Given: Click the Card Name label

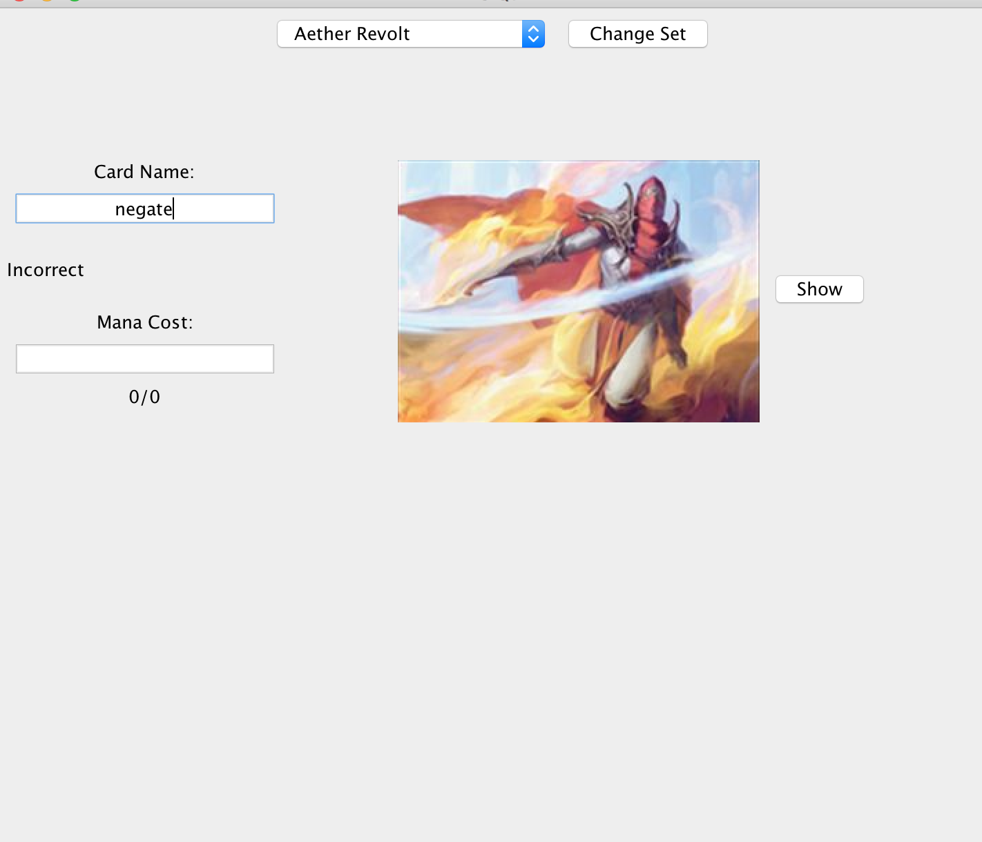Looking at the screenshot, I should click(144, 172).
